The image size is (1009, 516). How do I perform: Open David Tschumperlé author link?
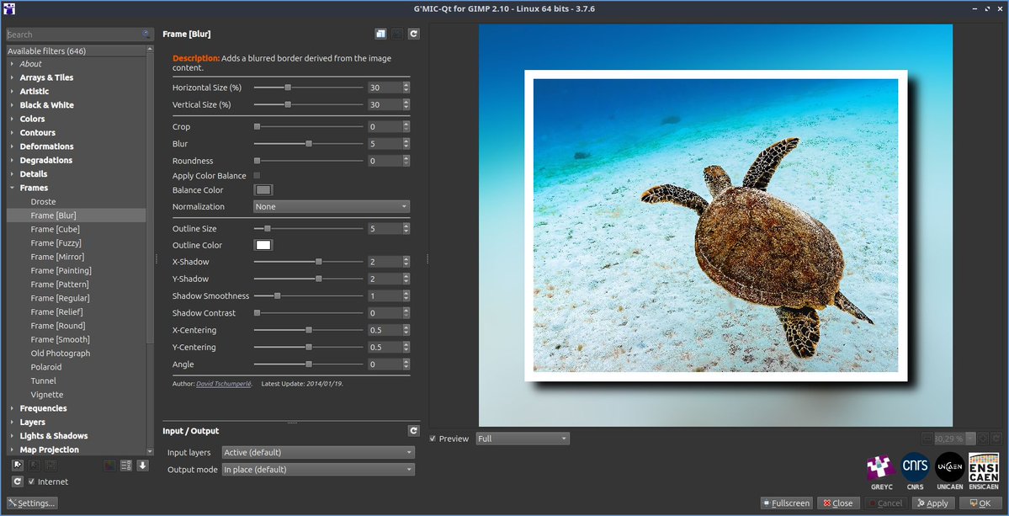pos(223,384)
